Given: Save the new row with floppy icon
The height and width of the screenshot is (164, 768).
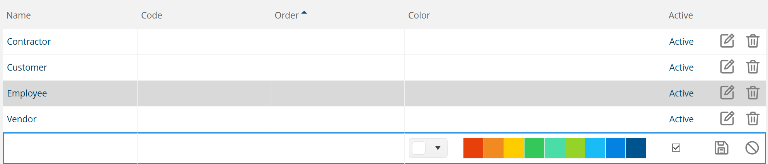Looking at the screenshot, I should 721,148.
